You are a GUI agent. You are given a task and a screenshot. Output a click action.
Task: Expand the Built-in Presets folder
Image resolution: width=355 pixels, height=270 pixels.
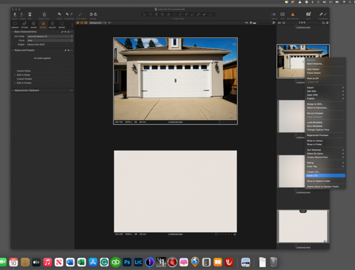15,83
